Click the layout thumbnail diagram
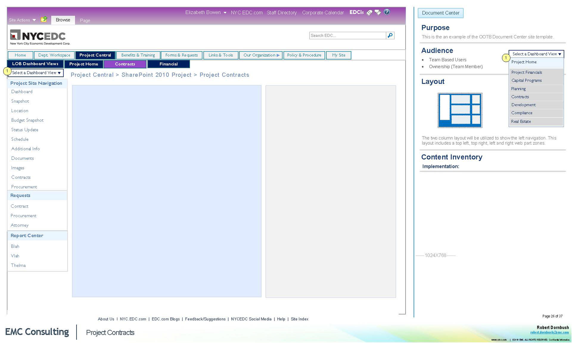The height and width of the screenshot is (343, 572). (460, 110)
